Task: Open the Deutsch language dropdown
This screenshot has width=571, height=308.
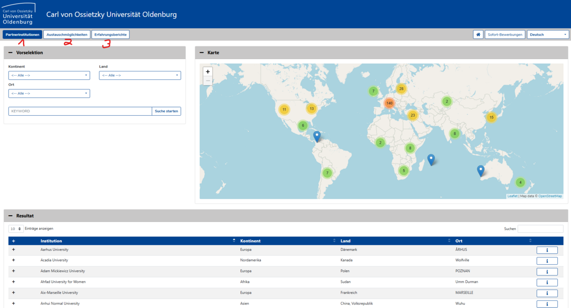Action: click(548, 35)
